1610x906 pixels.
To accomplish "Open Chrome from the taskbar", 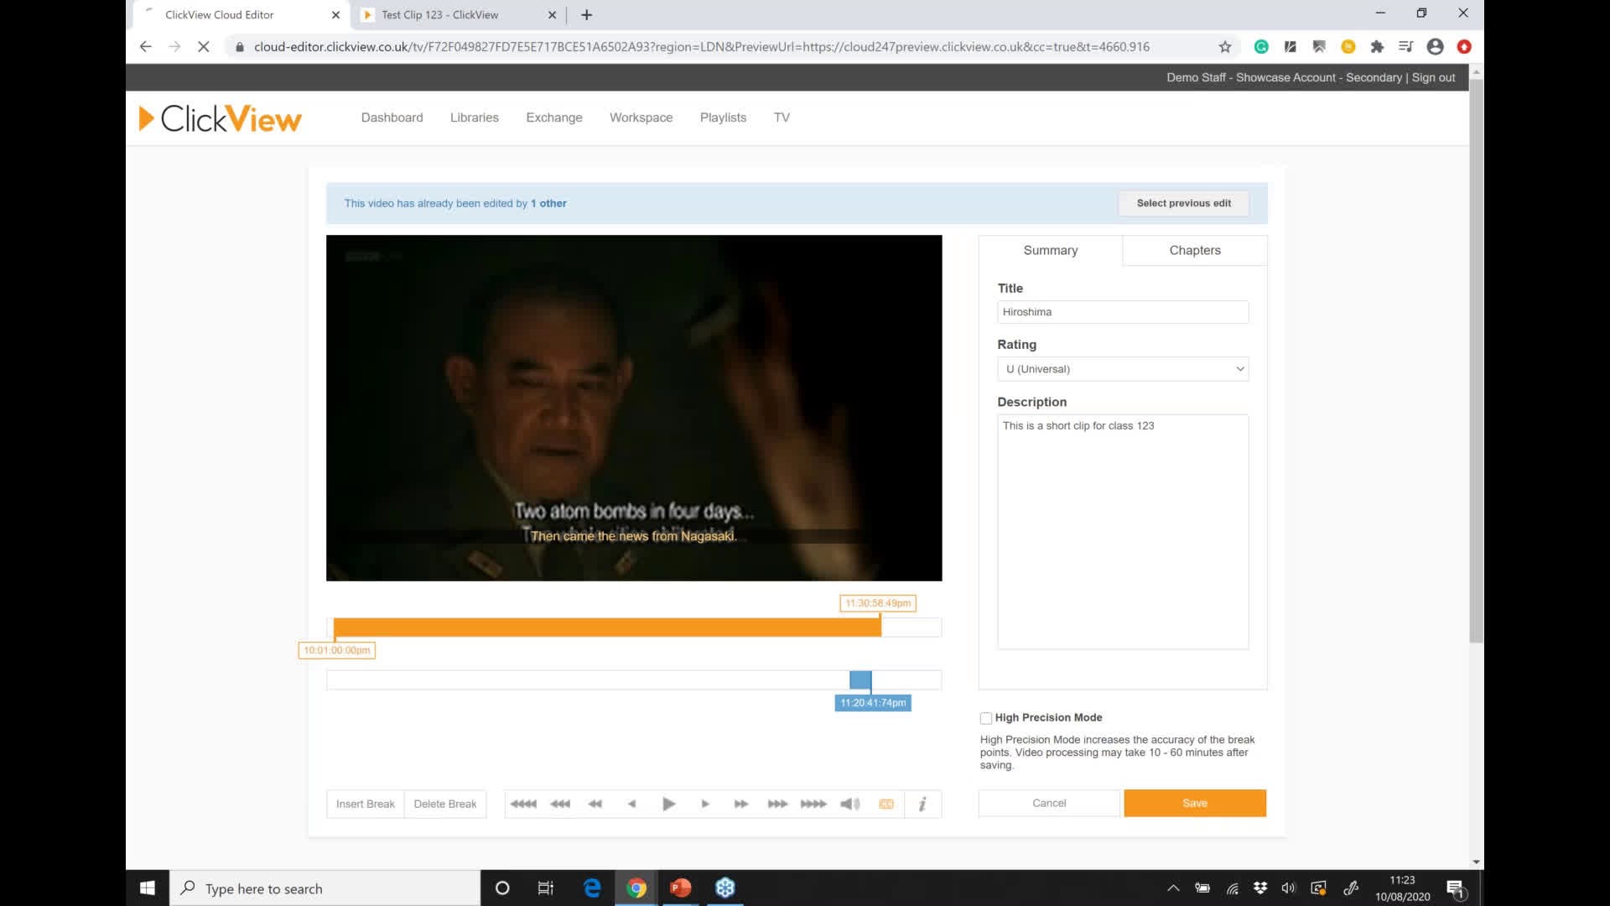I will [x=636, y=888].
